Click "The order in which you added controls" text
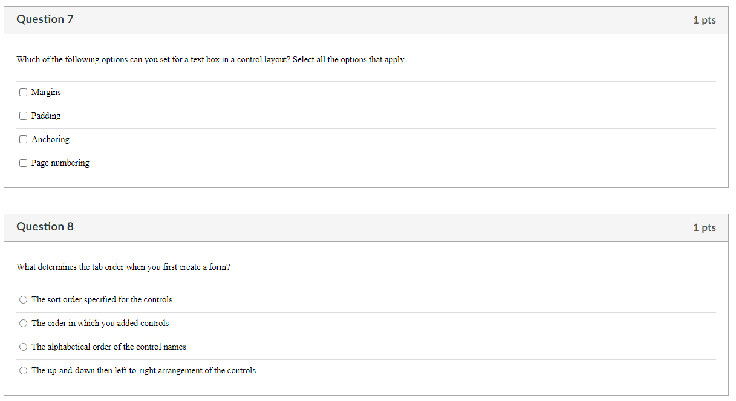The width and height of the screenshot is (736, 401). point(100,324)
